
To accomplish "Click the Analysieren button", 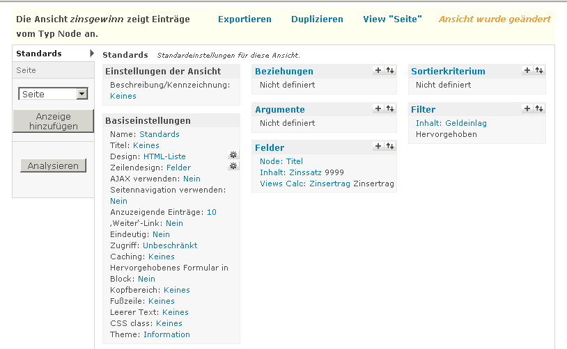I will [x=53, y=166].
